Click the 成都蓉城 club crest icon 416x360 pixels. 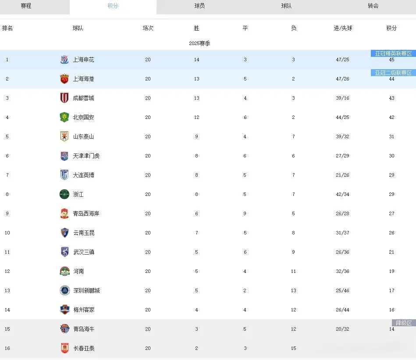point(64,98)
